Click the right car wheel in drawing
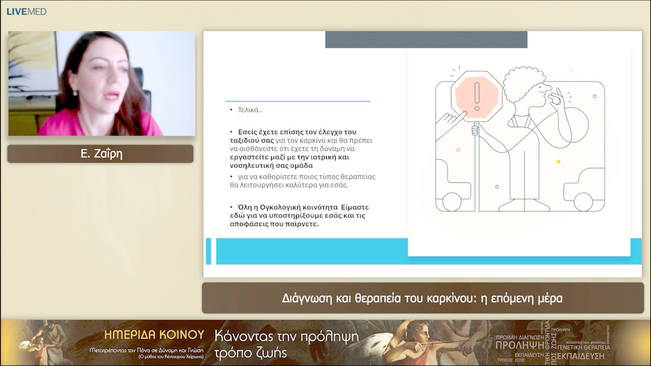This screenshot has width=651, height=366. pyautogui.click(x=583, y=202)
